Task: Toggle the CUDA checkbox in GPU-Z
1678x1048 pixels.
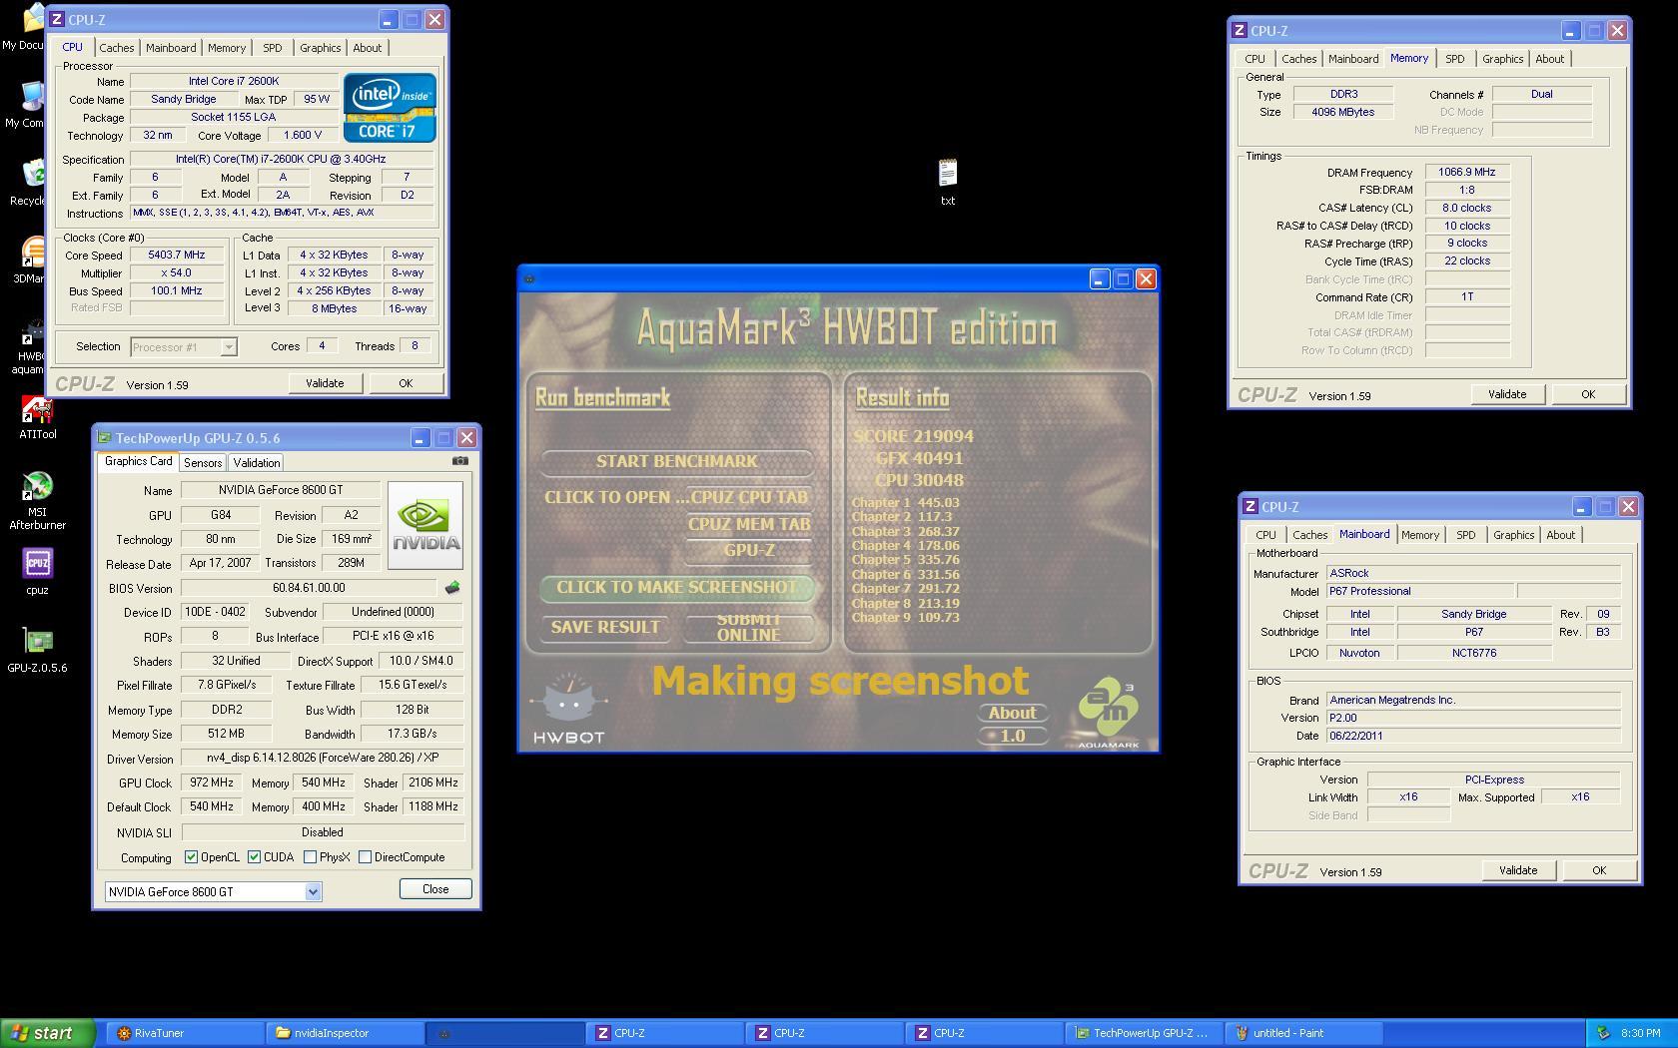Action: (x=254, y=857)
